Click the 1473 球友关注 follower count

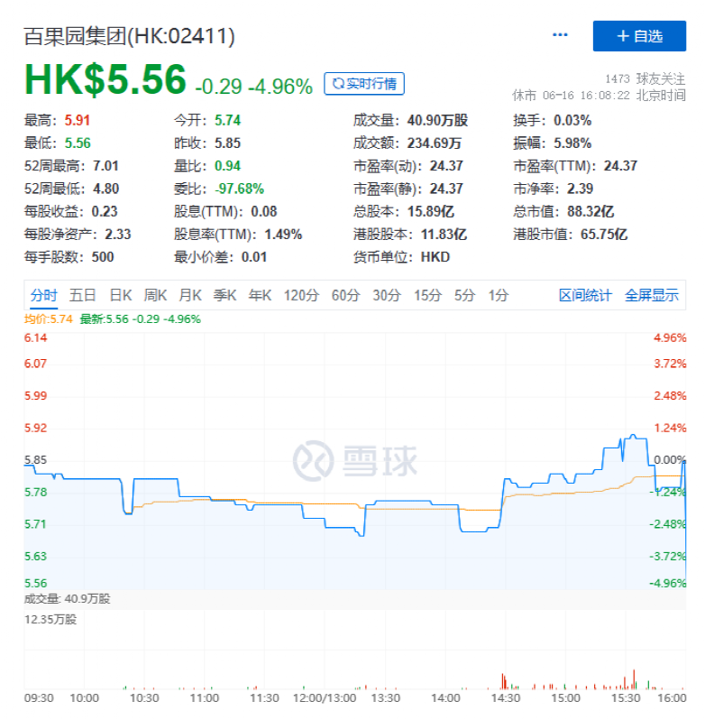click(645, 79)
